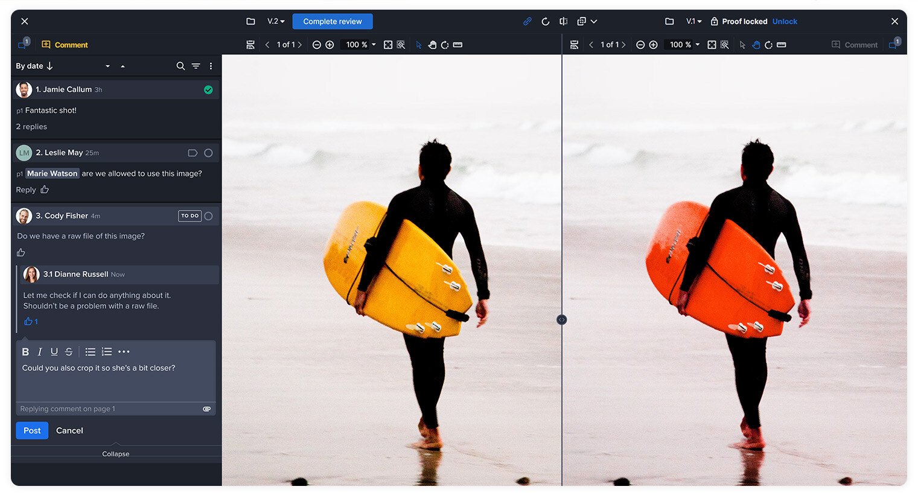Click the Complete review button
The width and height of the screenshot is (918, 498).
(x=332, y=21)
